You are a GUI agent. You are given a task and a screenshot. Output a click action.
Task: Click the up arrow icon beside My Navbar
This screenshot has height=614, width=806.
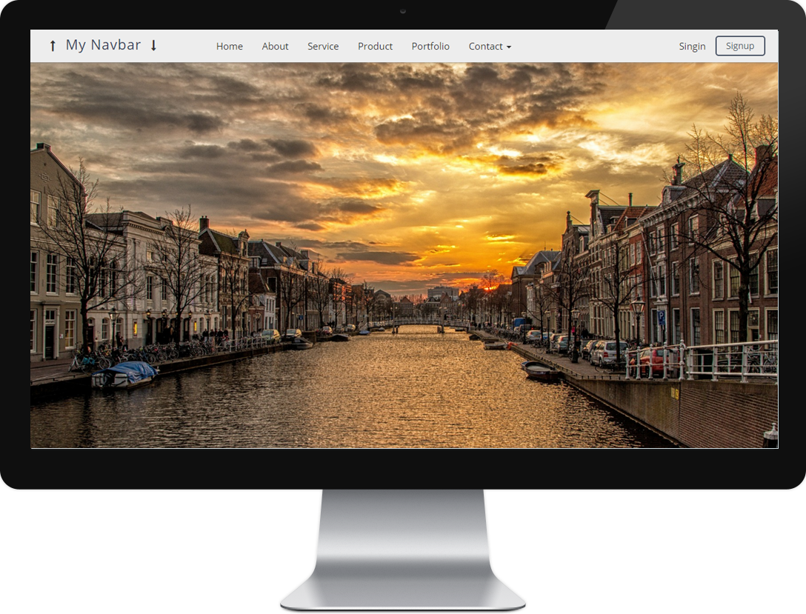point(53,46)
